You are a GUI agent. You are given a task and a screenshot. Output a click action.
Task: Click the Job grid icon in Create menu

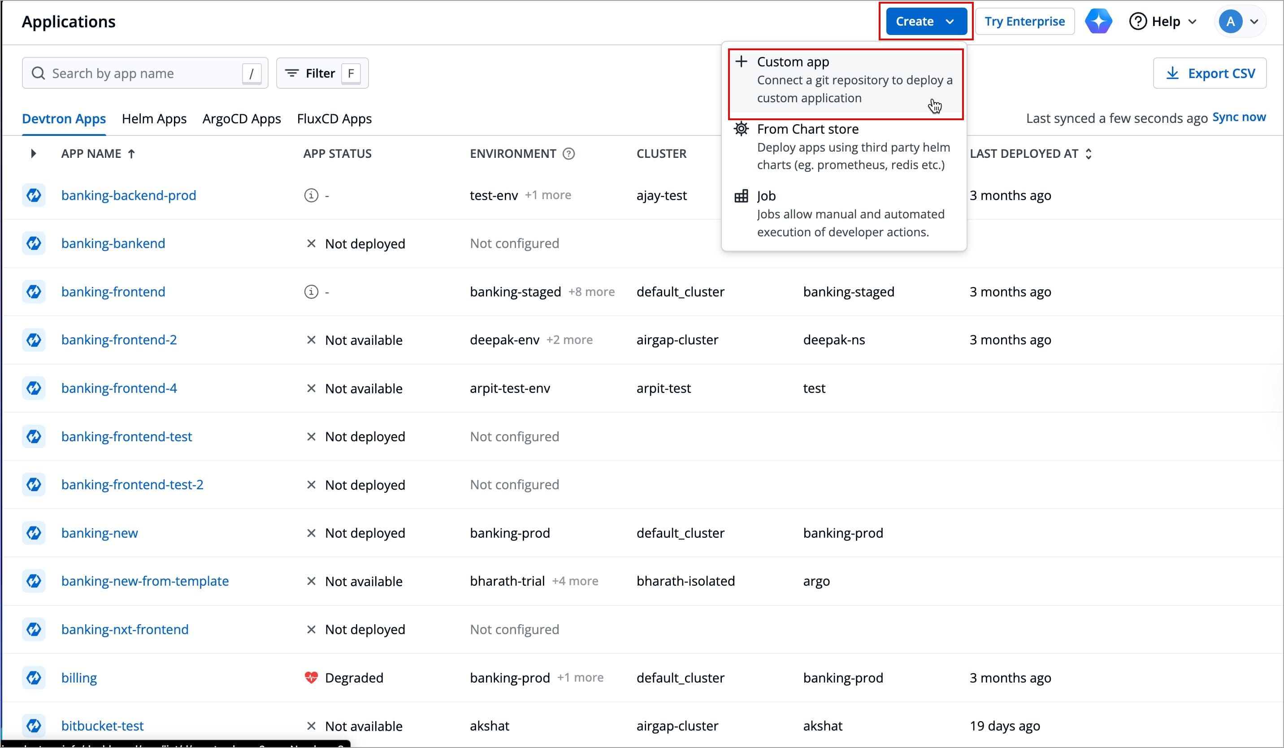coord(742,196)
